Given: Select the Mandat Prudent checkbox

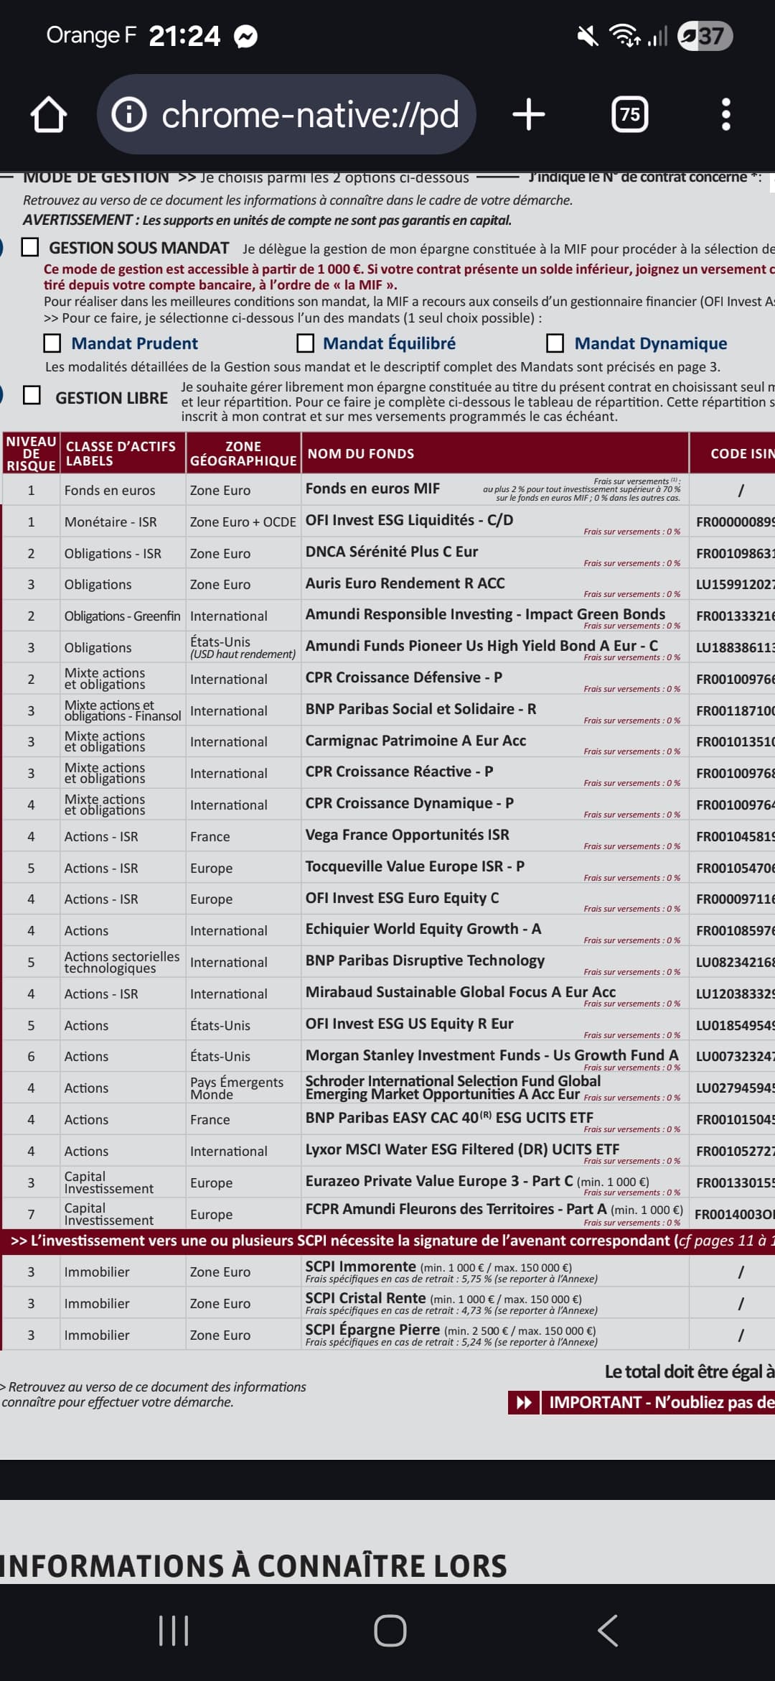Looking at the screenshot, I should tap(52, 343).
